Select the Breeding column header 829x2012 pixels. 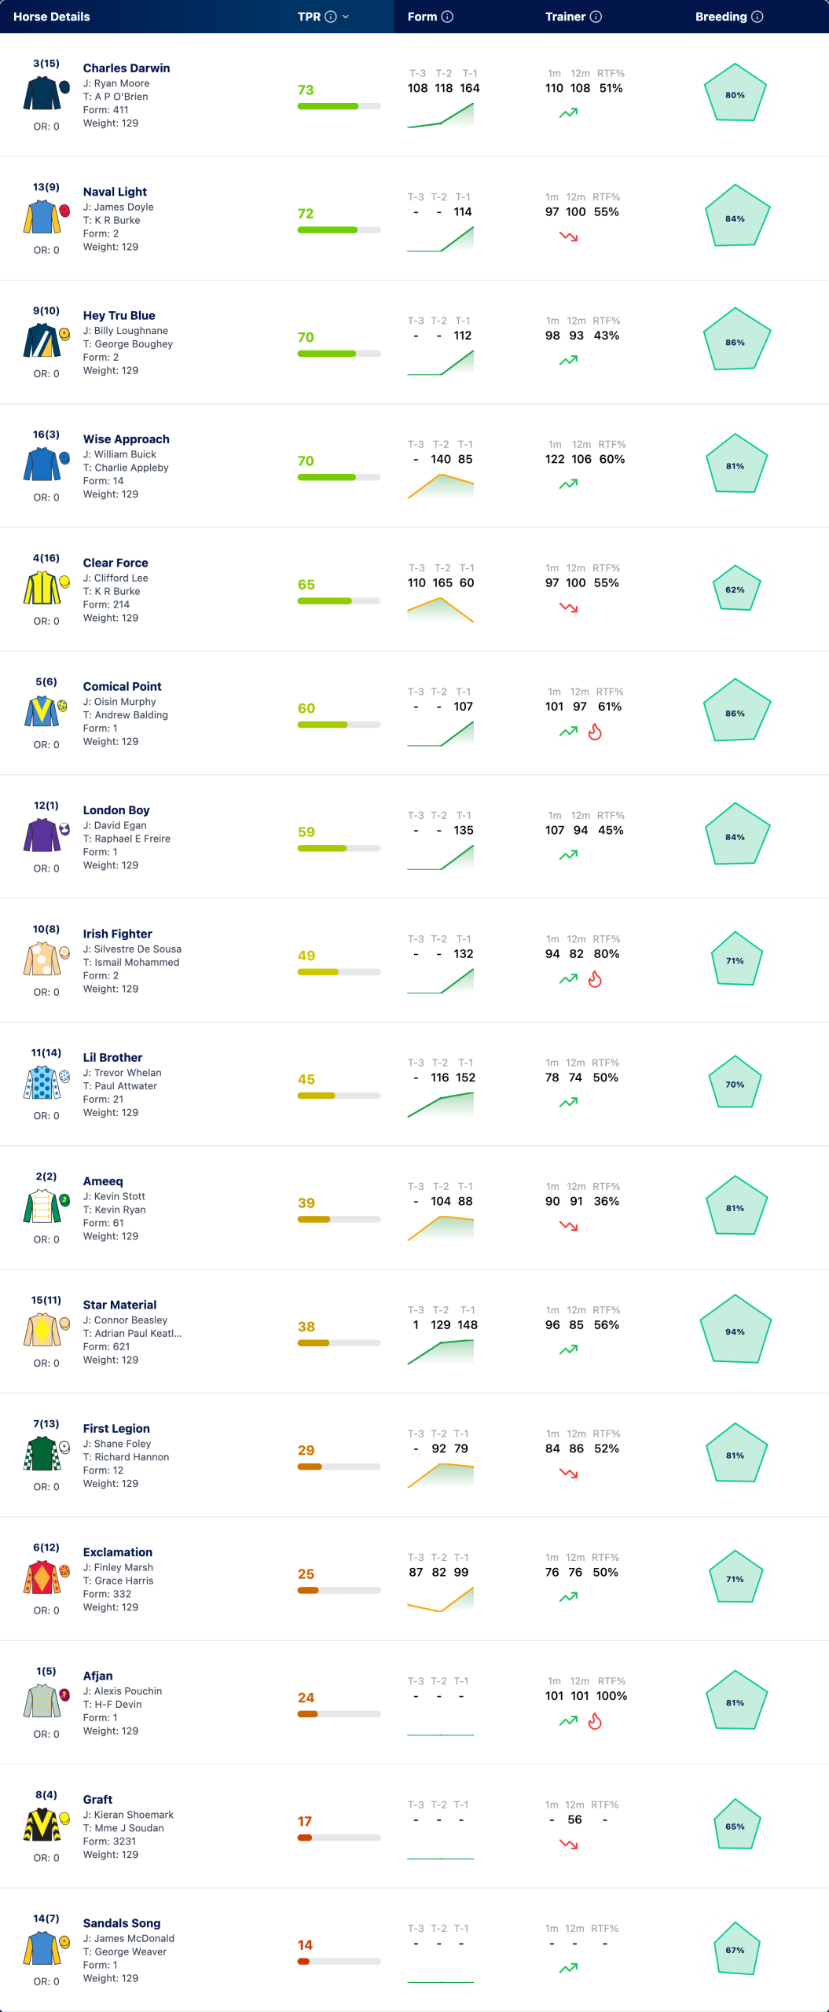(x=721, y=17)
